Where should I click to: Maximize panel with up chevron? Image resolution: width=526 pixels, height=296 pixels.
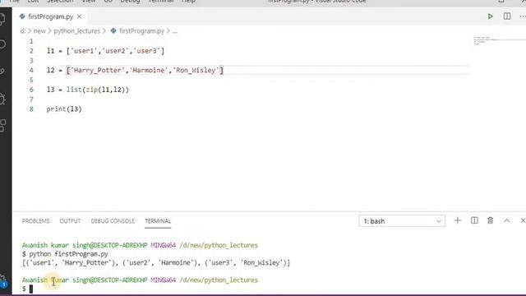tap(506, 220)
